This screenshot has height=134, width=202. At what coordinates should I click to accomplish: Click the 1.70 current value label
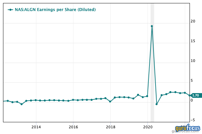coord(196,95)
